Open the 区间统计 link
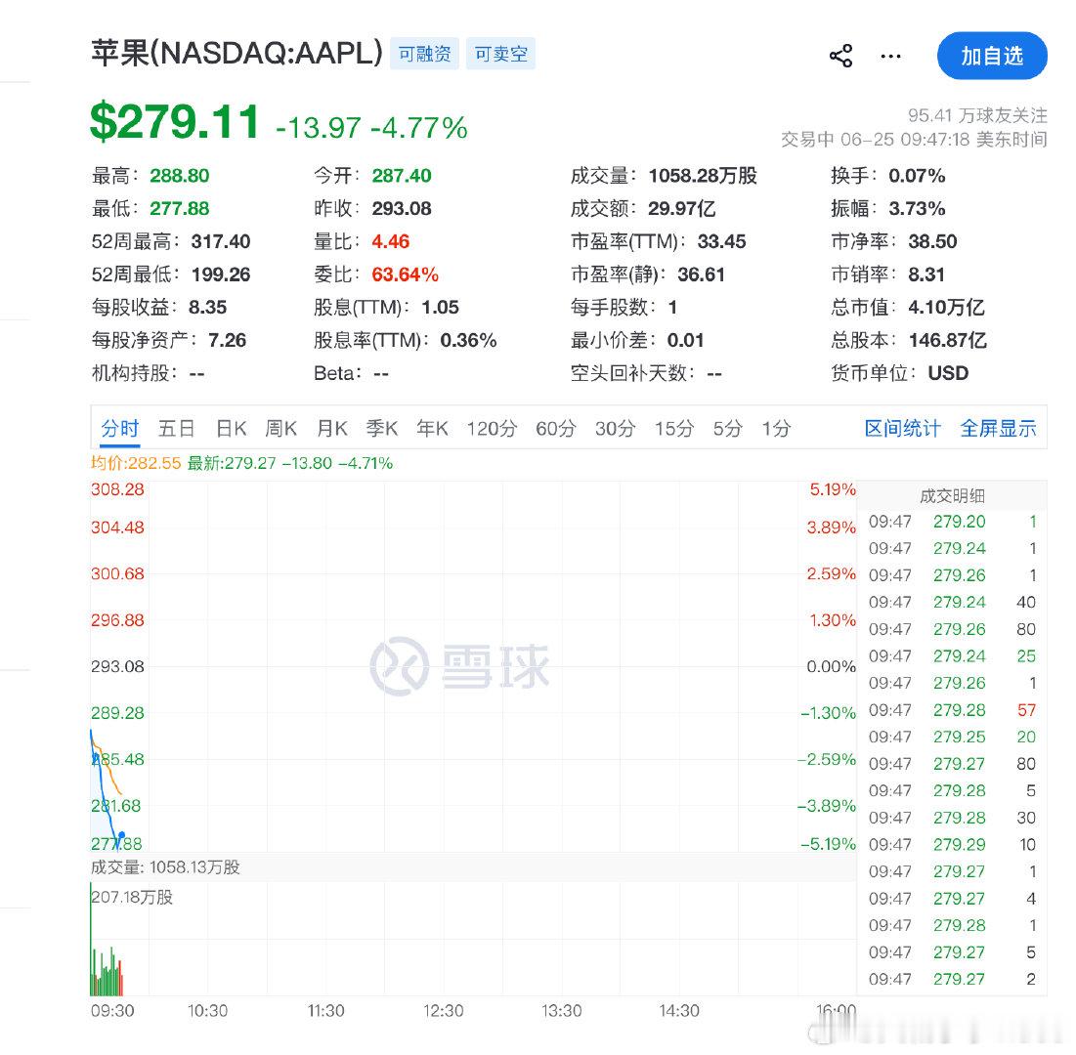The image size is (1076, 1055). click(902, 428)
